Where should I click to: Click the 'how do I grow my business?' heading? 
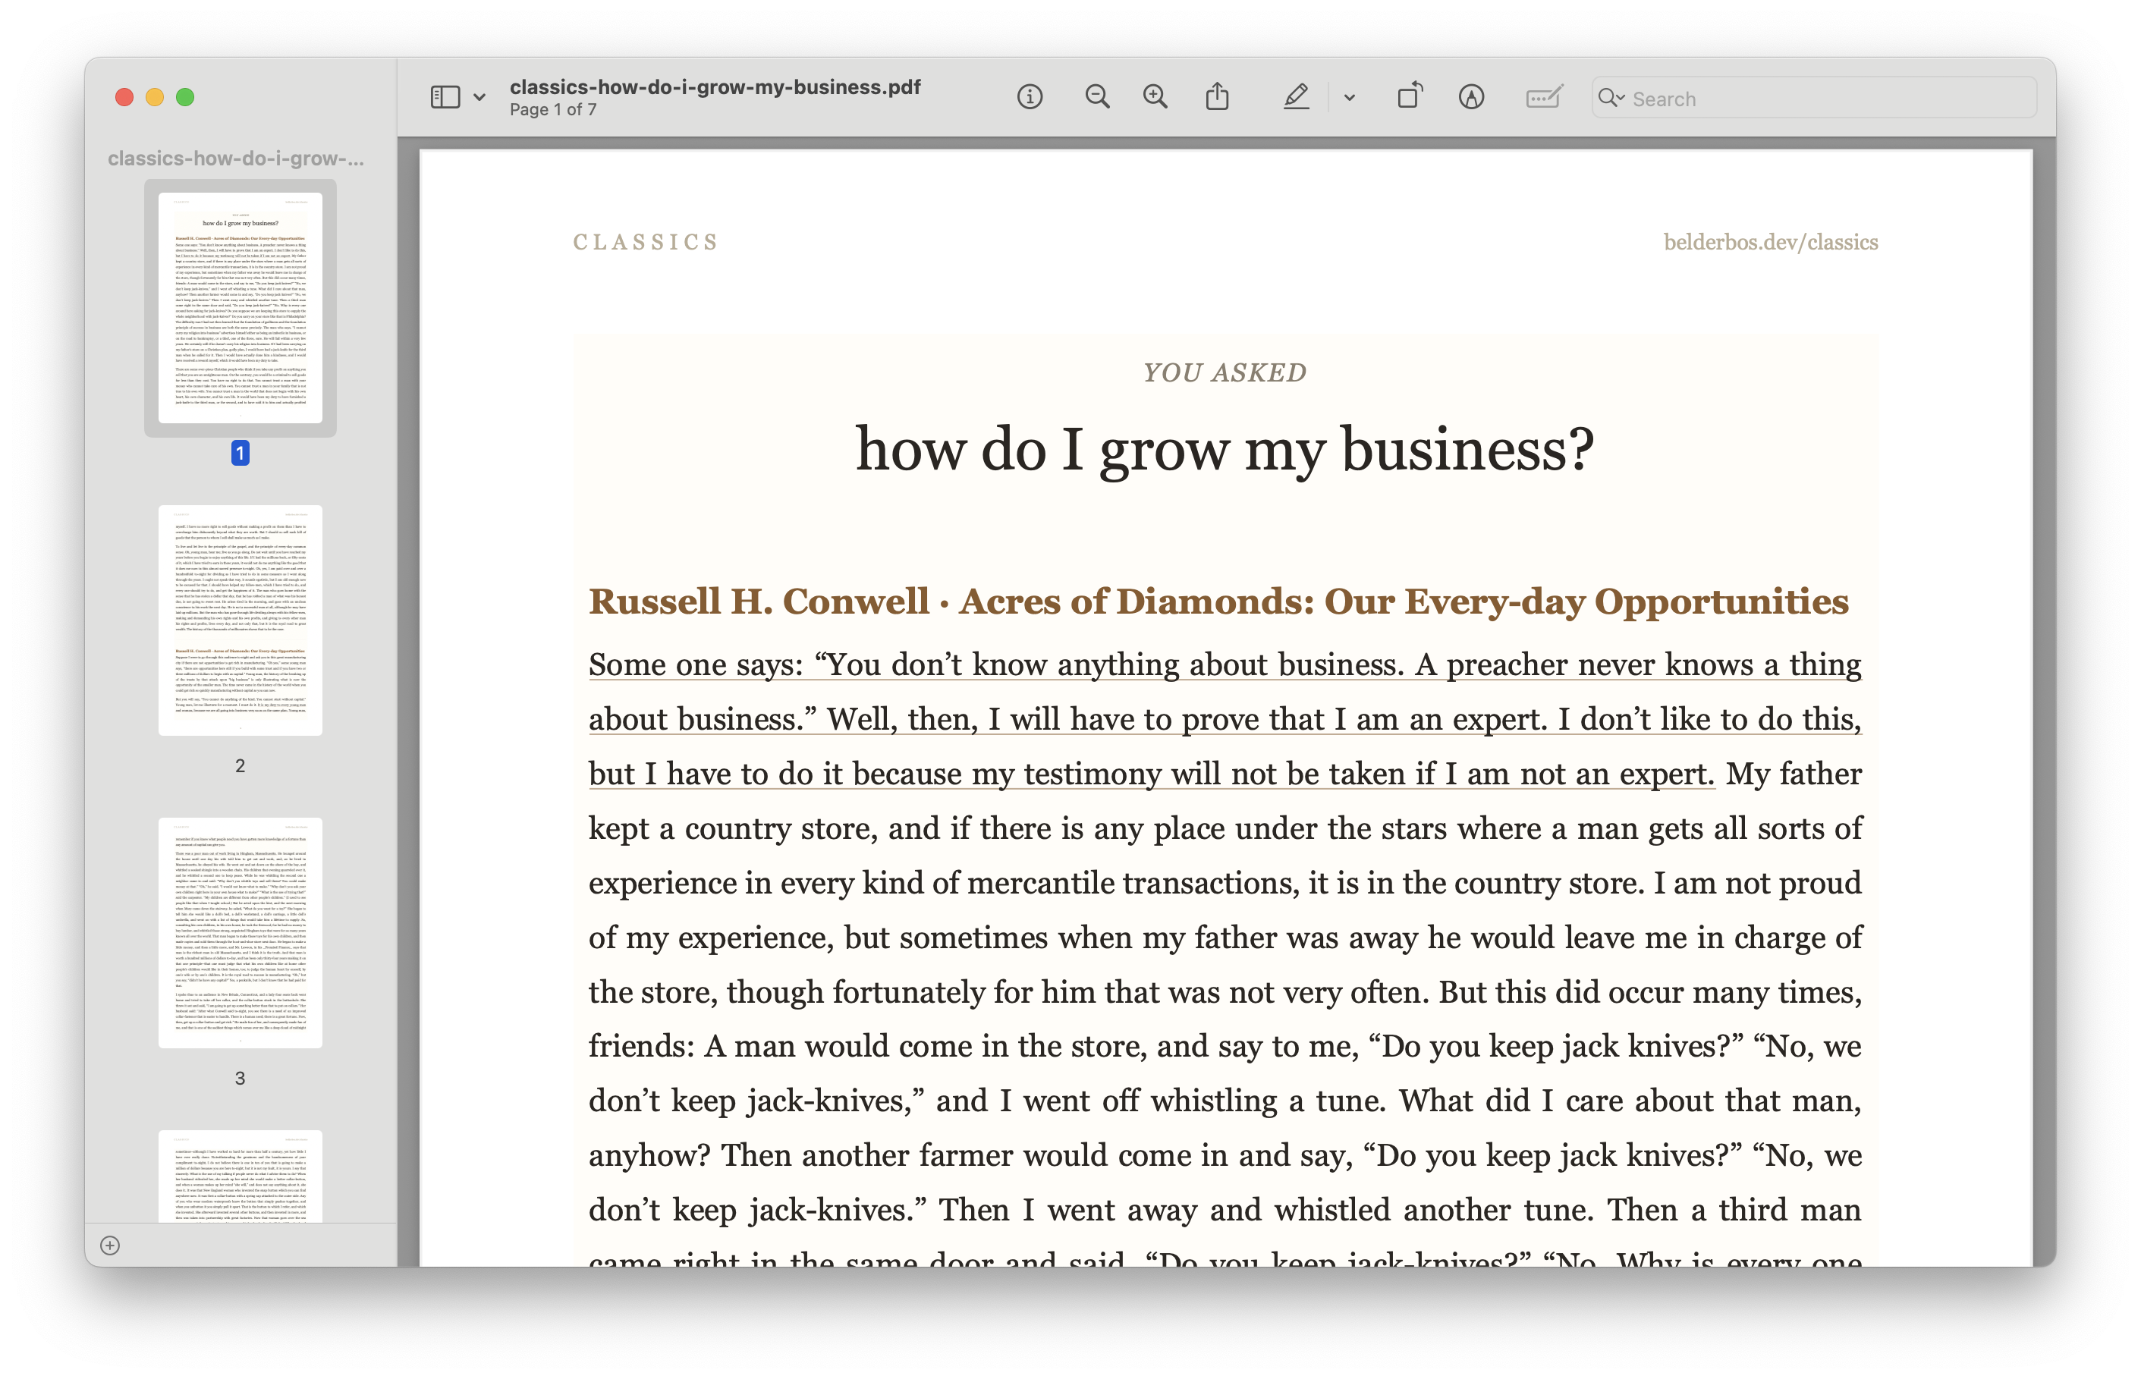coord(1225,448)
